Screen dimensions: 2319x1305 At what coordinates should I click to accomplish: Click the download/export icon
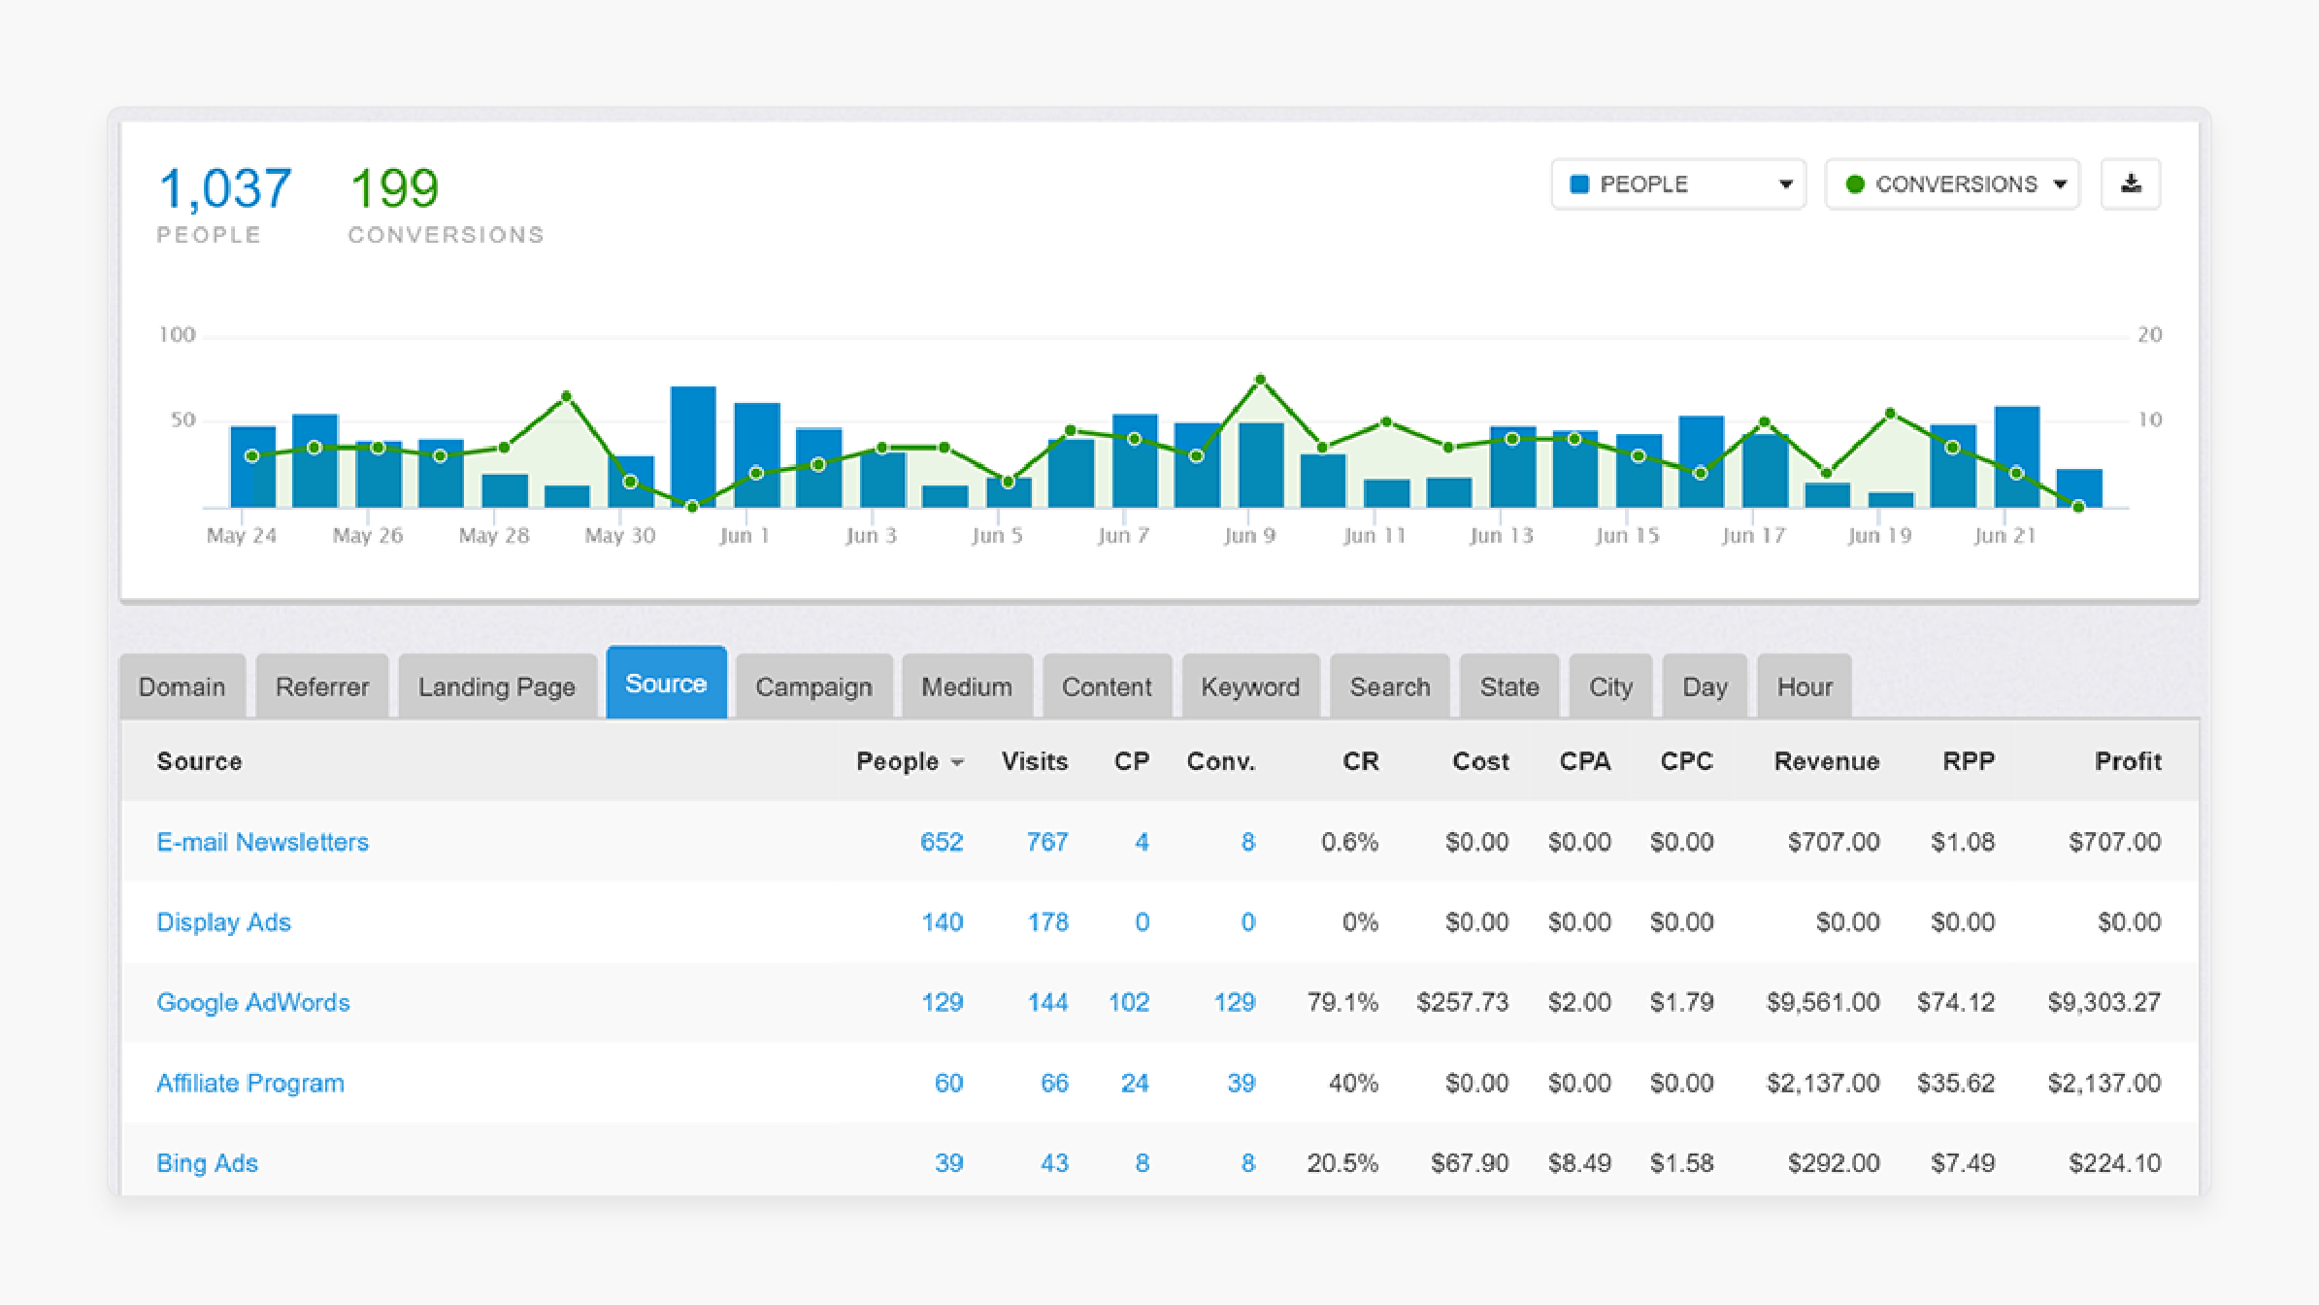tap(2133, 184)
